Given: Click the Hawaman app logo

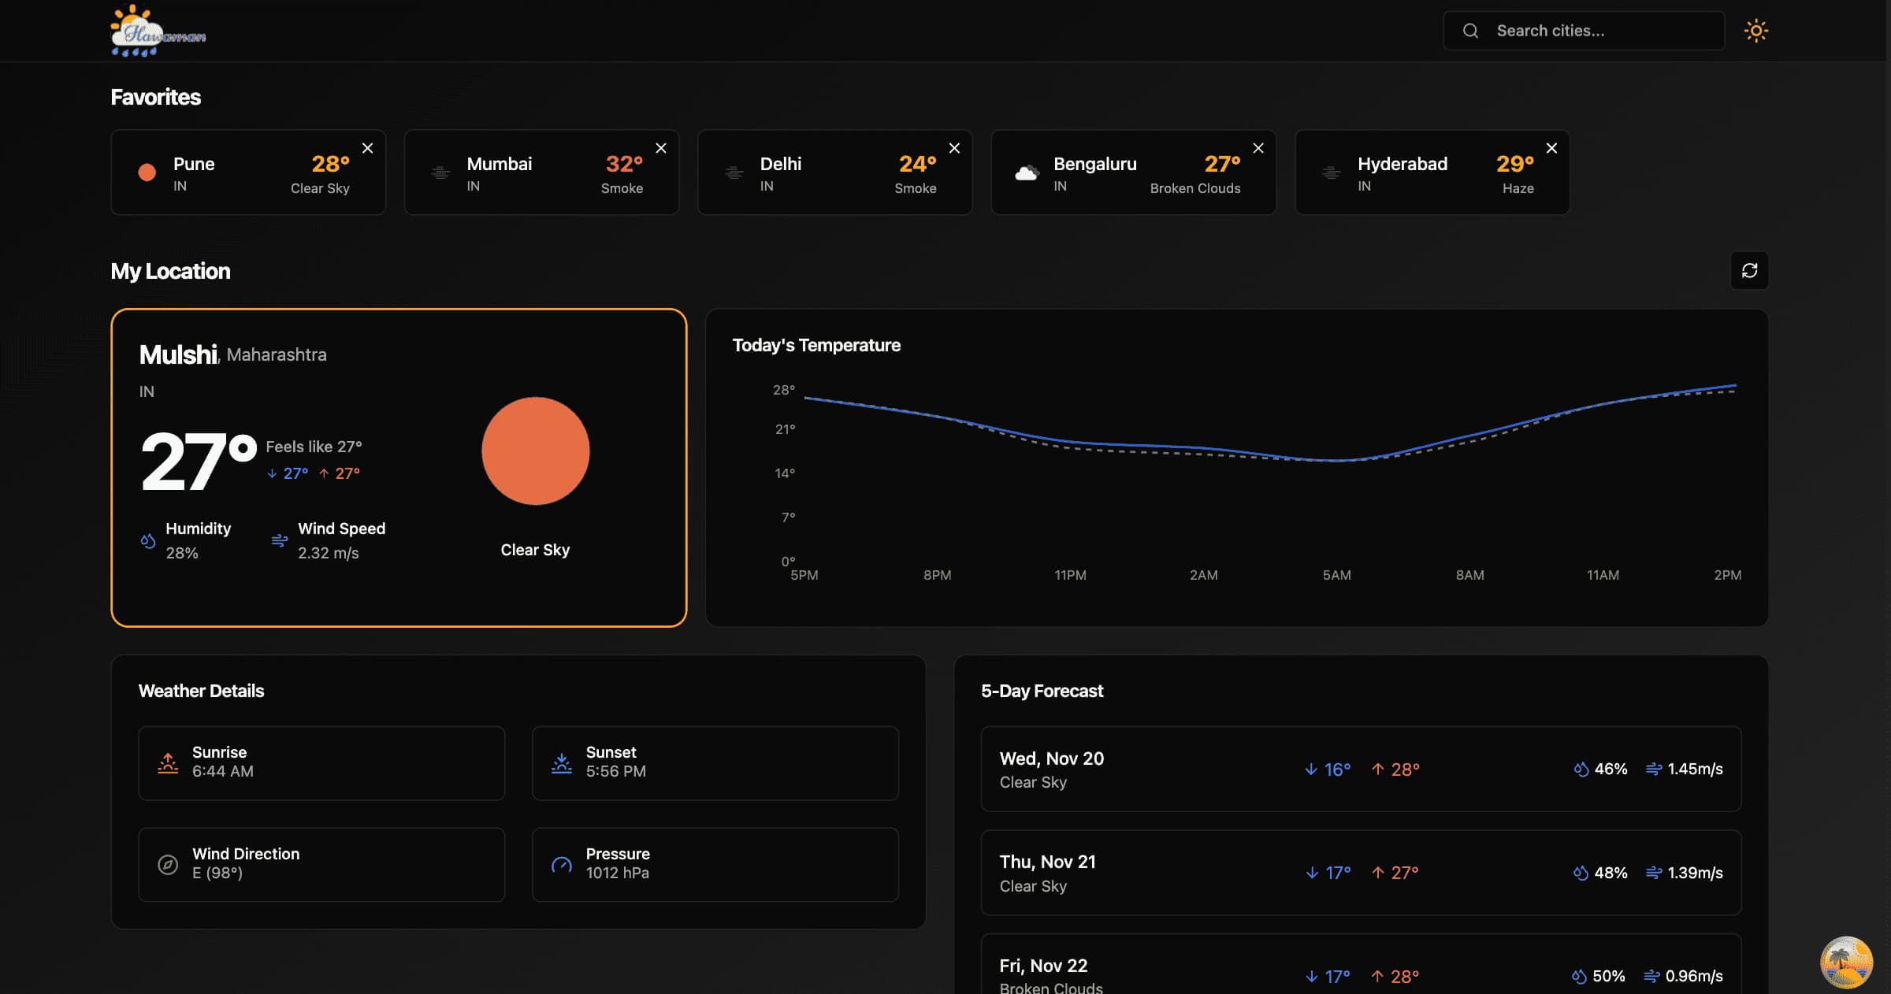Looking at the screenshot, I should point(158,32).
